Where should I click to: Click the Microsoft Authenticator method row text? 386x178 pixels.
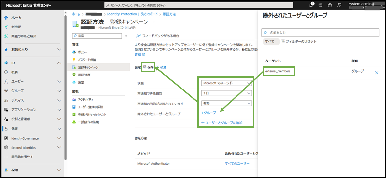154,163
